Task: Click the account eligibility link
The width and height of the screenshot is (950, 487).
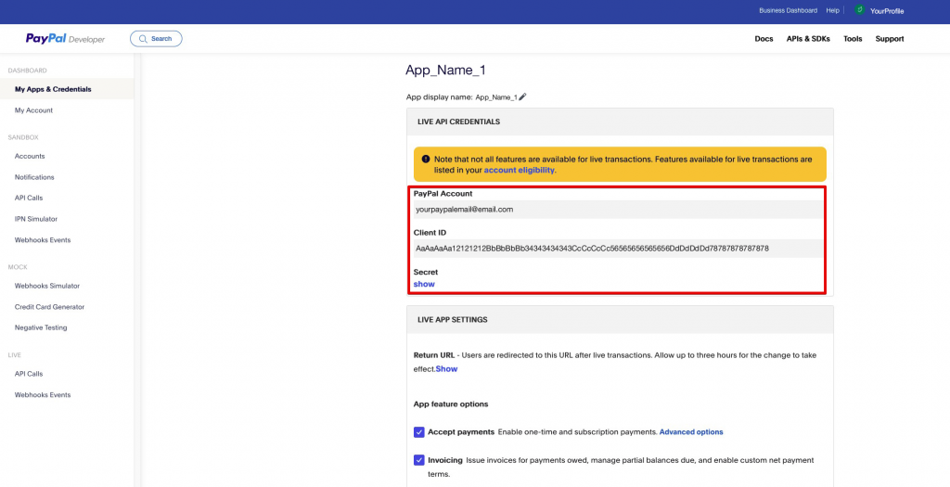Action: pyautogui.click(x=519, y=171)
